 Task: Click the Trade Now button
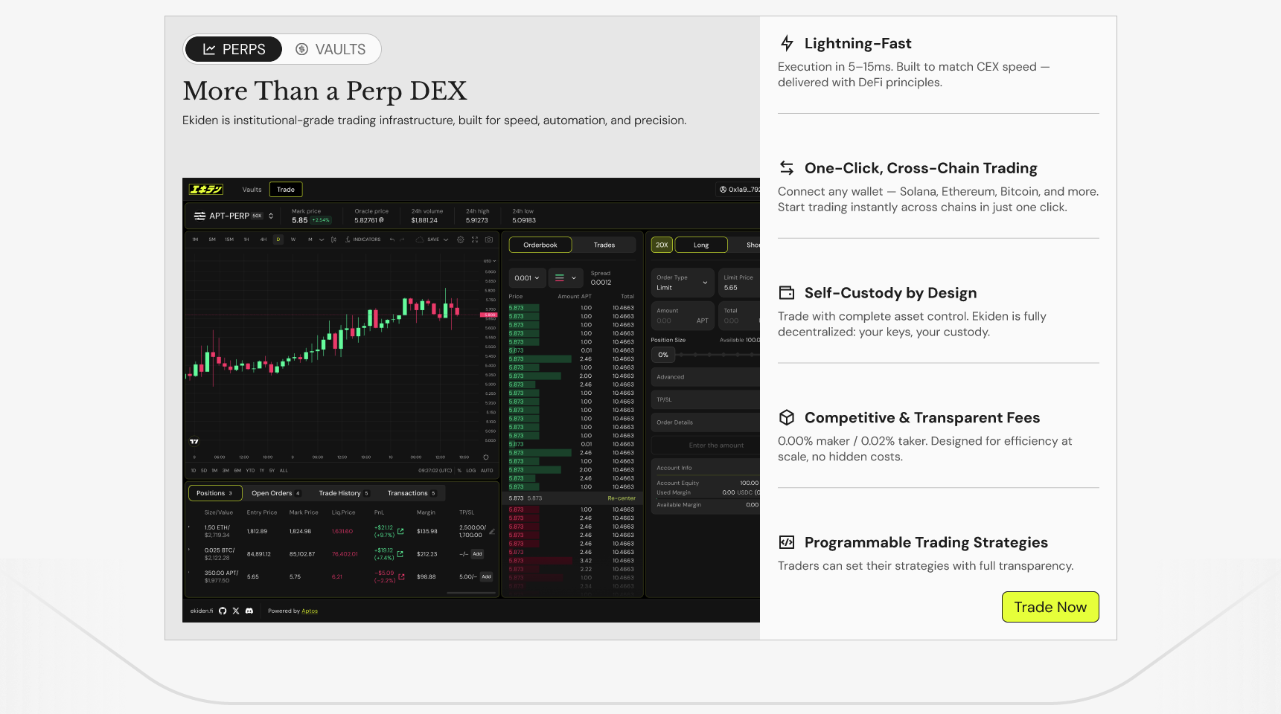(x=1050, y=607)
